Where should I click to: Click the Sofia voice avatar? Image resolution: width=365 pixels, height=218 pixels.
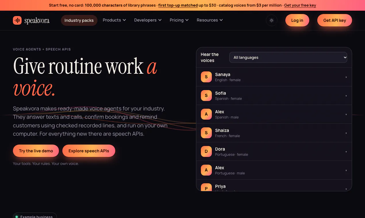click(x=206, y=96)
